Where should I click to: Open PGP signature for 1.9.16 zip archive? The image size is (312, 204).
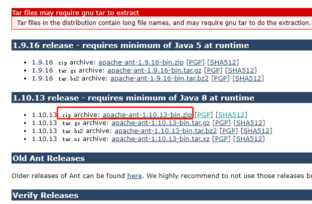pos(195,62)
